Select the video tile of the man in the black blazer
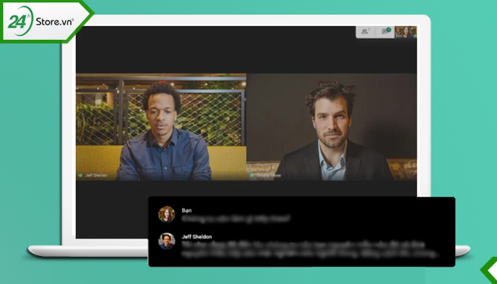 [x=332, y=127]
